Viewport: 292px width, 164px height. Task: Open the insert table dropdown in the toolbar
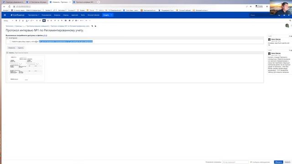point(77,20)
